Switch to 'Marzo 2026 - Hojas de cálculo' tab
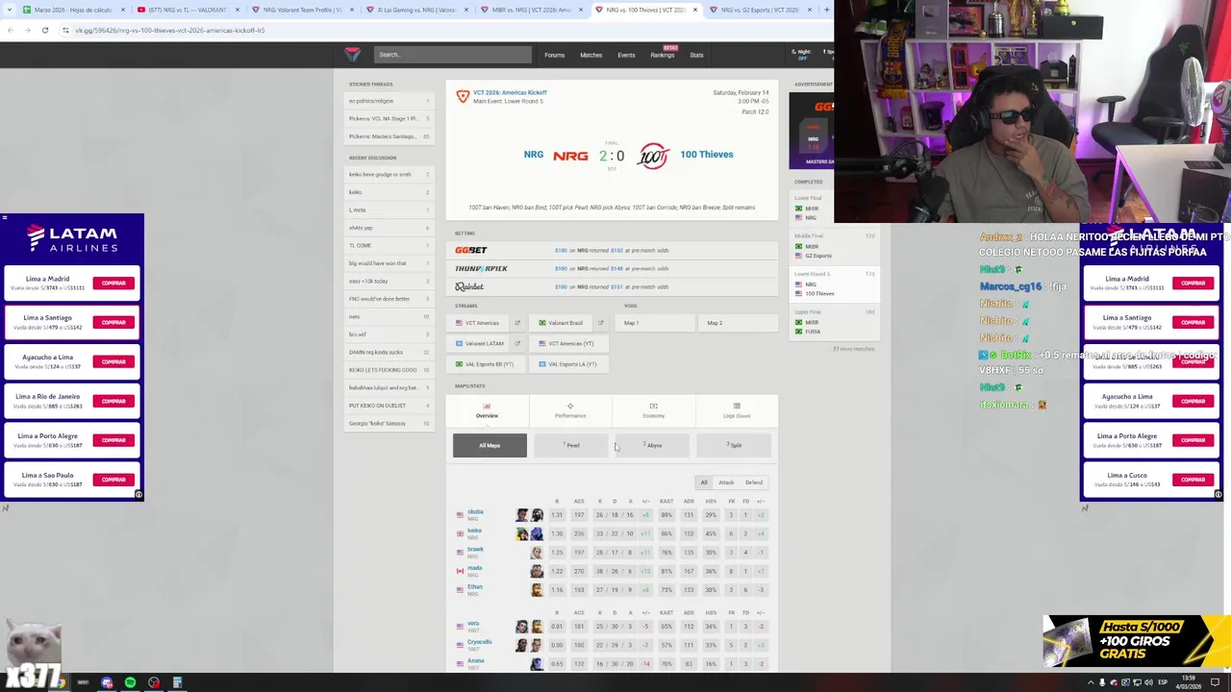The image size is (1231, 692). pyautogui.click(x=73, y=10)
